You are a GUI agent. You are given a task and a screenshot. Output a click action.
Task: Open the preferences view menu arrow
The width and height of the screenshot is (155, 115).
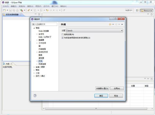(122, 24)
